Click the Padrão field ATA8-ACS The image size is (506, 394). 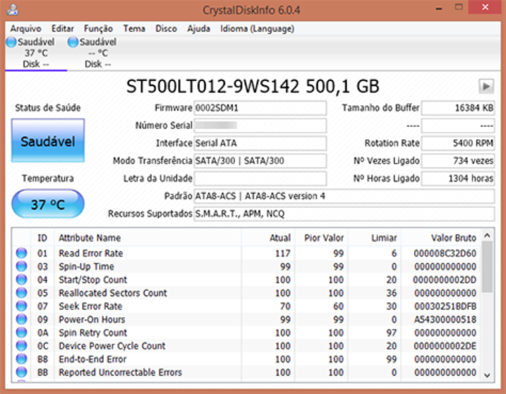[344, 196]
